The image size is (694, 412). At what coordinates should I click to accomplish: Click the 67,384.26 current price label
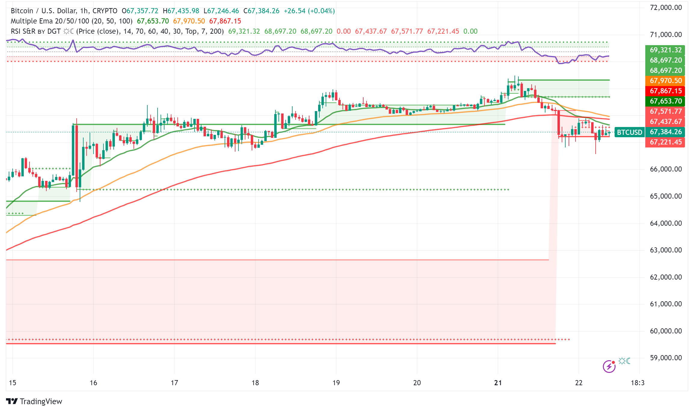tap(665, 132)
